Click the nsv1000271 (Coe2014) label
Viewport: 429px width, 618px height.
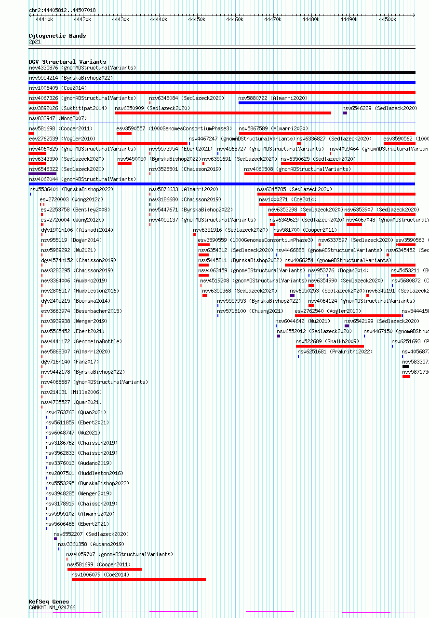288,199
